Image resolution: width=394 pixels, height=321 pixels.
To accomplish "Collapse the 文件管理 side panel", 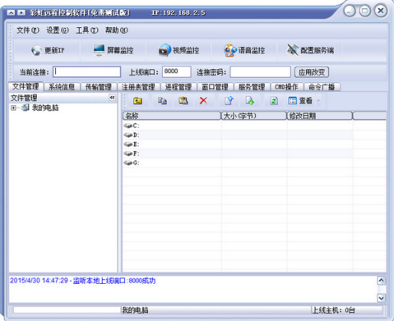I will (112, 98).
